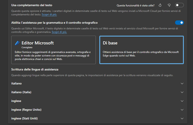This screenshot has width=193, height=125.
Task: Open Scopri di più link for text completion
Action: click(x=49, y=15)
